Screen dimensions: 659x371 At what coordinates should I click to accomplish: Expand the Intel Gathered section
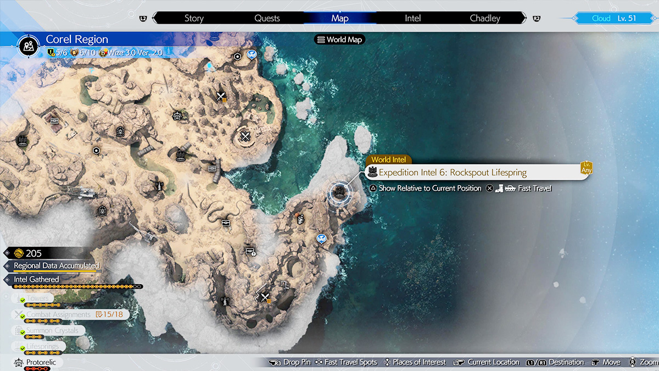(36, 279)
